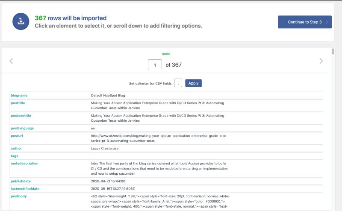This screenshot has height=211, width=342.
Task: Click the 'Default HubSpot Blog' value
Action: pyautogui.click(x=108, y=96)
